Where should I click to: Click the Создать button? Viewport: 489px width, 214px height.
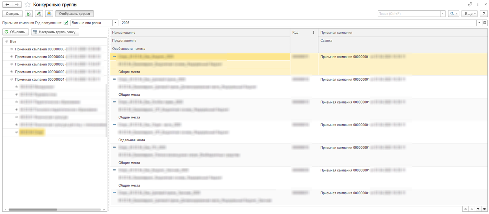click(12, 14)
